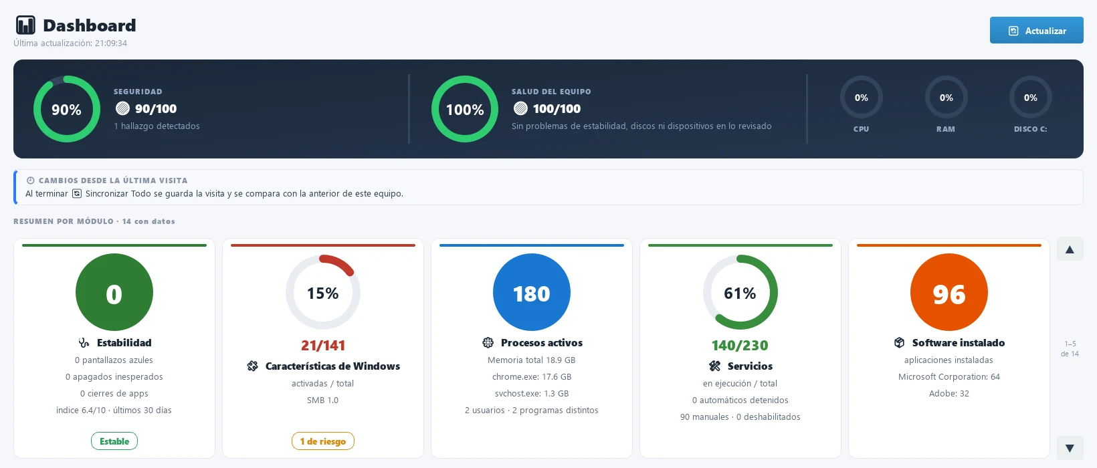The height and width of the screenshot is (468, 1097).
Task: Click the 90/100 security score text
Action: 156,108
